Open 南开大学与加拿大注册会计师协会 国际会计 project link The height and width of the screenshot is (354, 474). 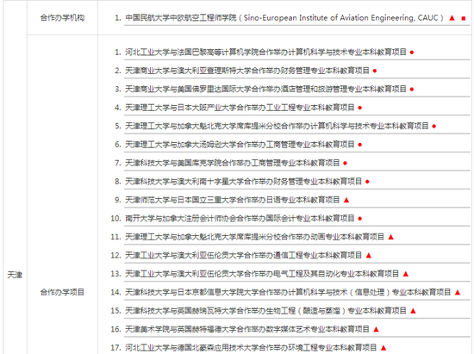(240, 218)
